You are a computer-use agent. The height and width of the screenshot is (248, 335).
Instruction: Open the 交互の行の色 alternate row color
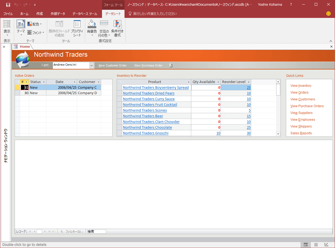pyautogui.click(x=104, y=28)
